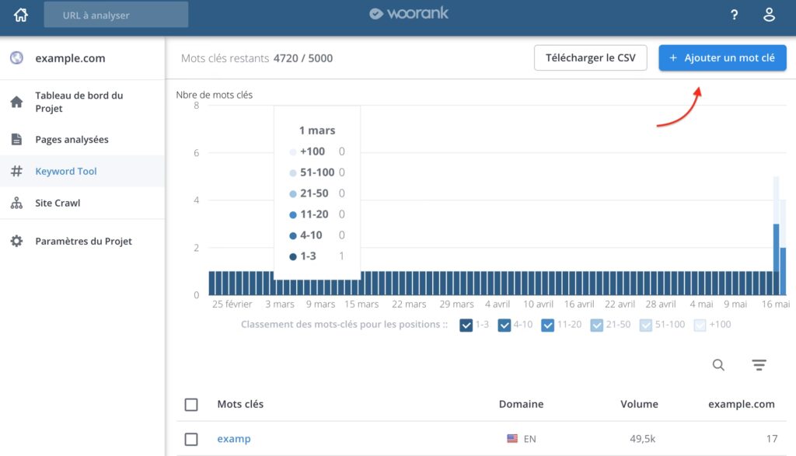Screen dimensions: 796x456
Task: Open Tableau de bord du Projet
Action: pos(79,102)
